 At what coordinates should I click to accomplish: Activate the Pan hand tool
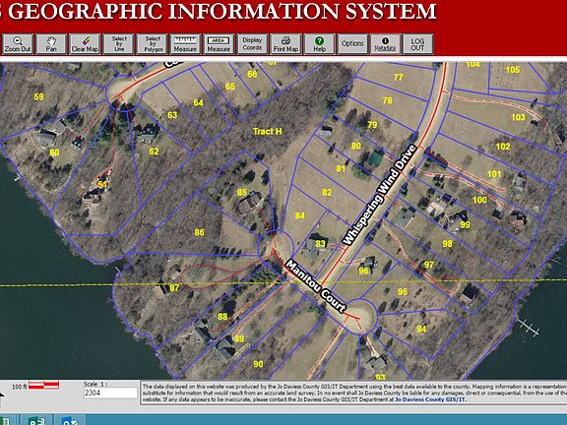[x=51, y=44]
